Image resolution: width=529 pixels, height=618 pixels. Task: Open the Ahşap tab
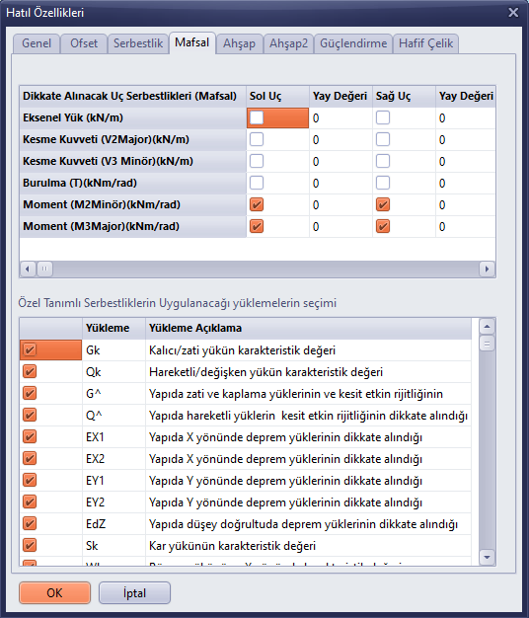pyautogui.click(x=239, y=43)
